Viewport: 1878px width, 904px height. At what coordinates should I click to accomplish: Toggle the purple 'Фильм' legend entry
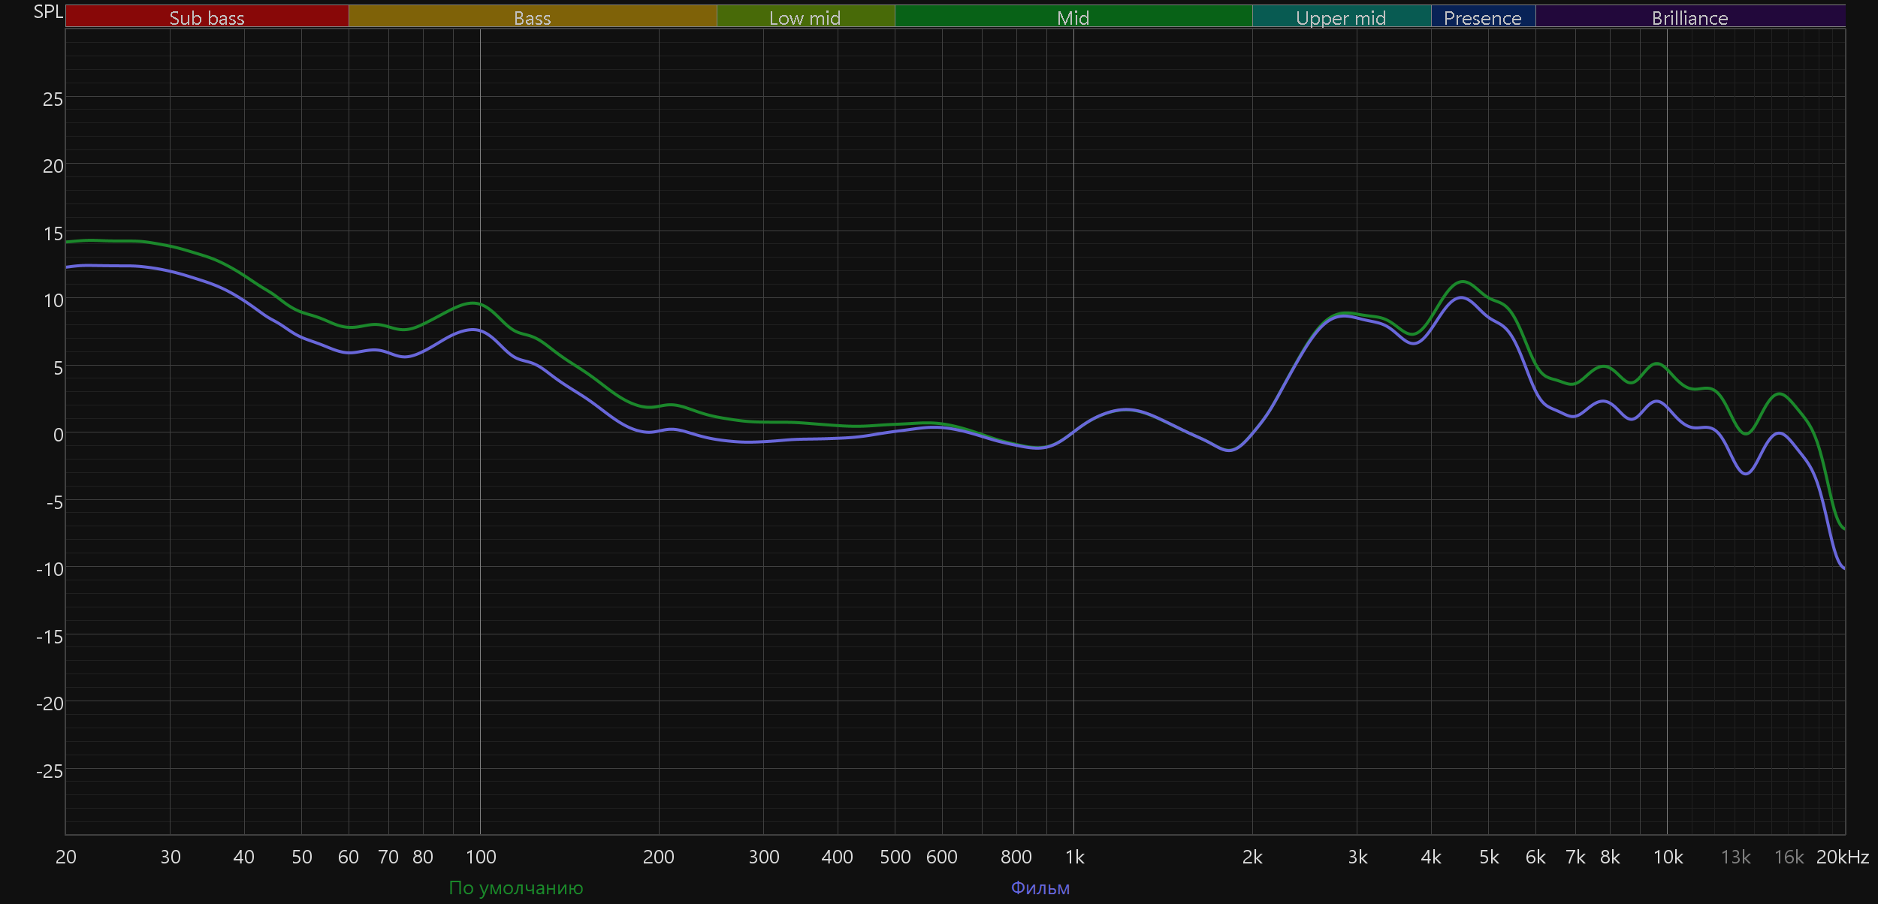tap(1040, 887)
